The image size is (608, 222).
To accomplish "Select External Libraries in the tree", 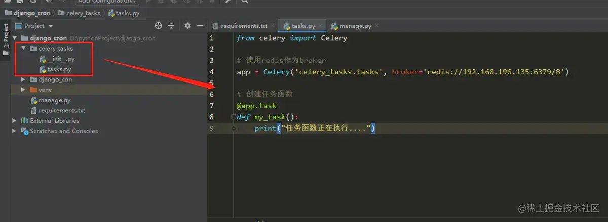I will (54, 121).
